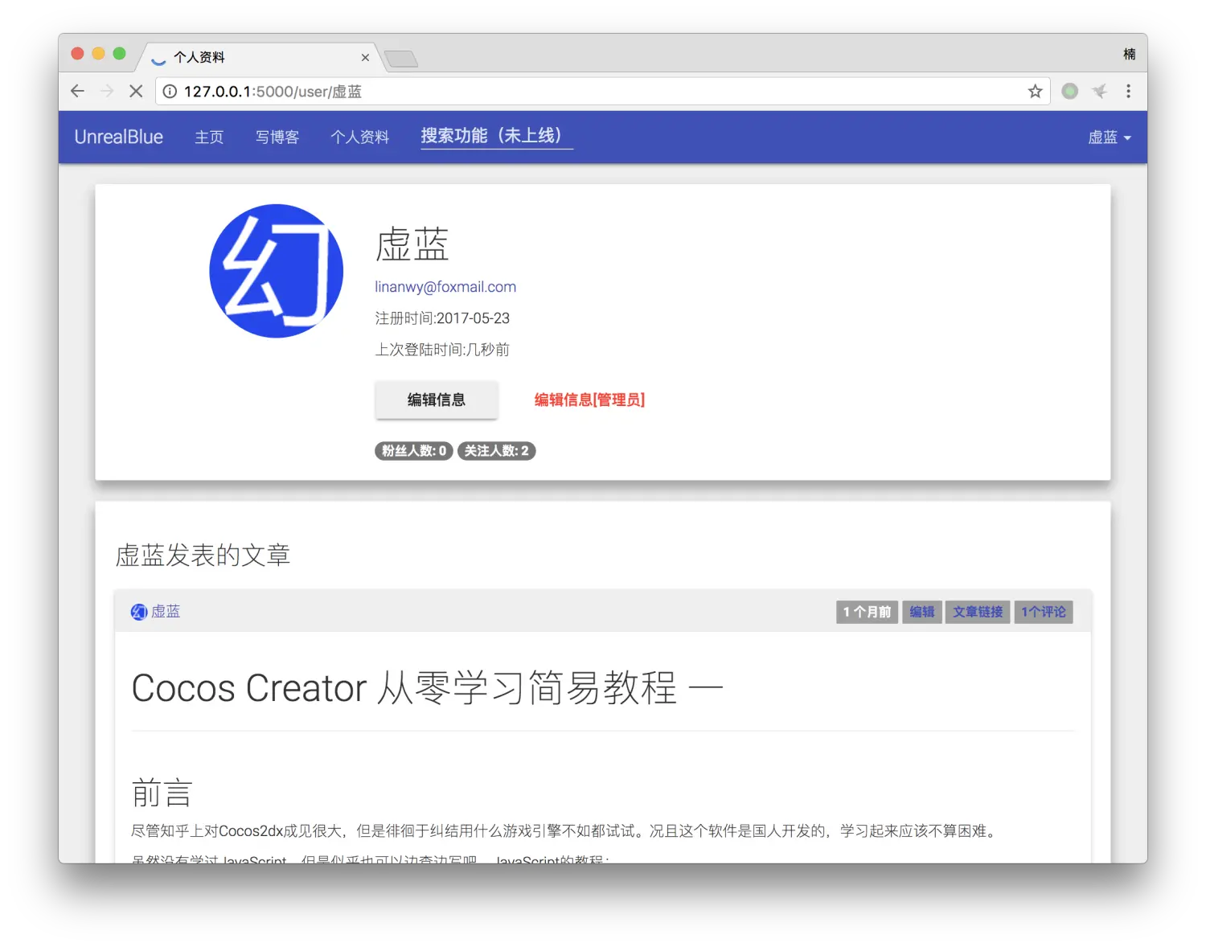
Task: Click the 前言 heading in the post
Action: point(162,793)
